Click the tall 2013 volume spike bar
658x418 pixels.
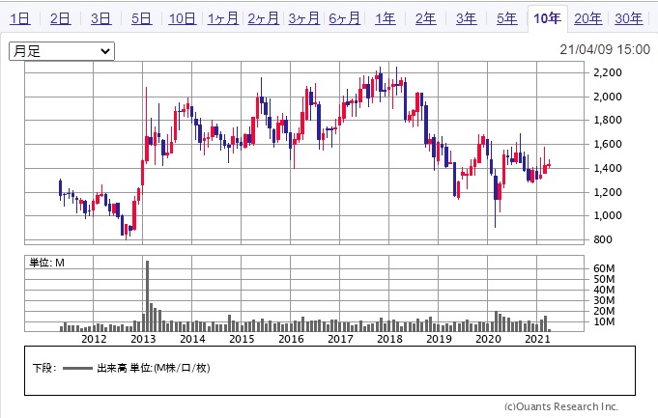(147, 295)
